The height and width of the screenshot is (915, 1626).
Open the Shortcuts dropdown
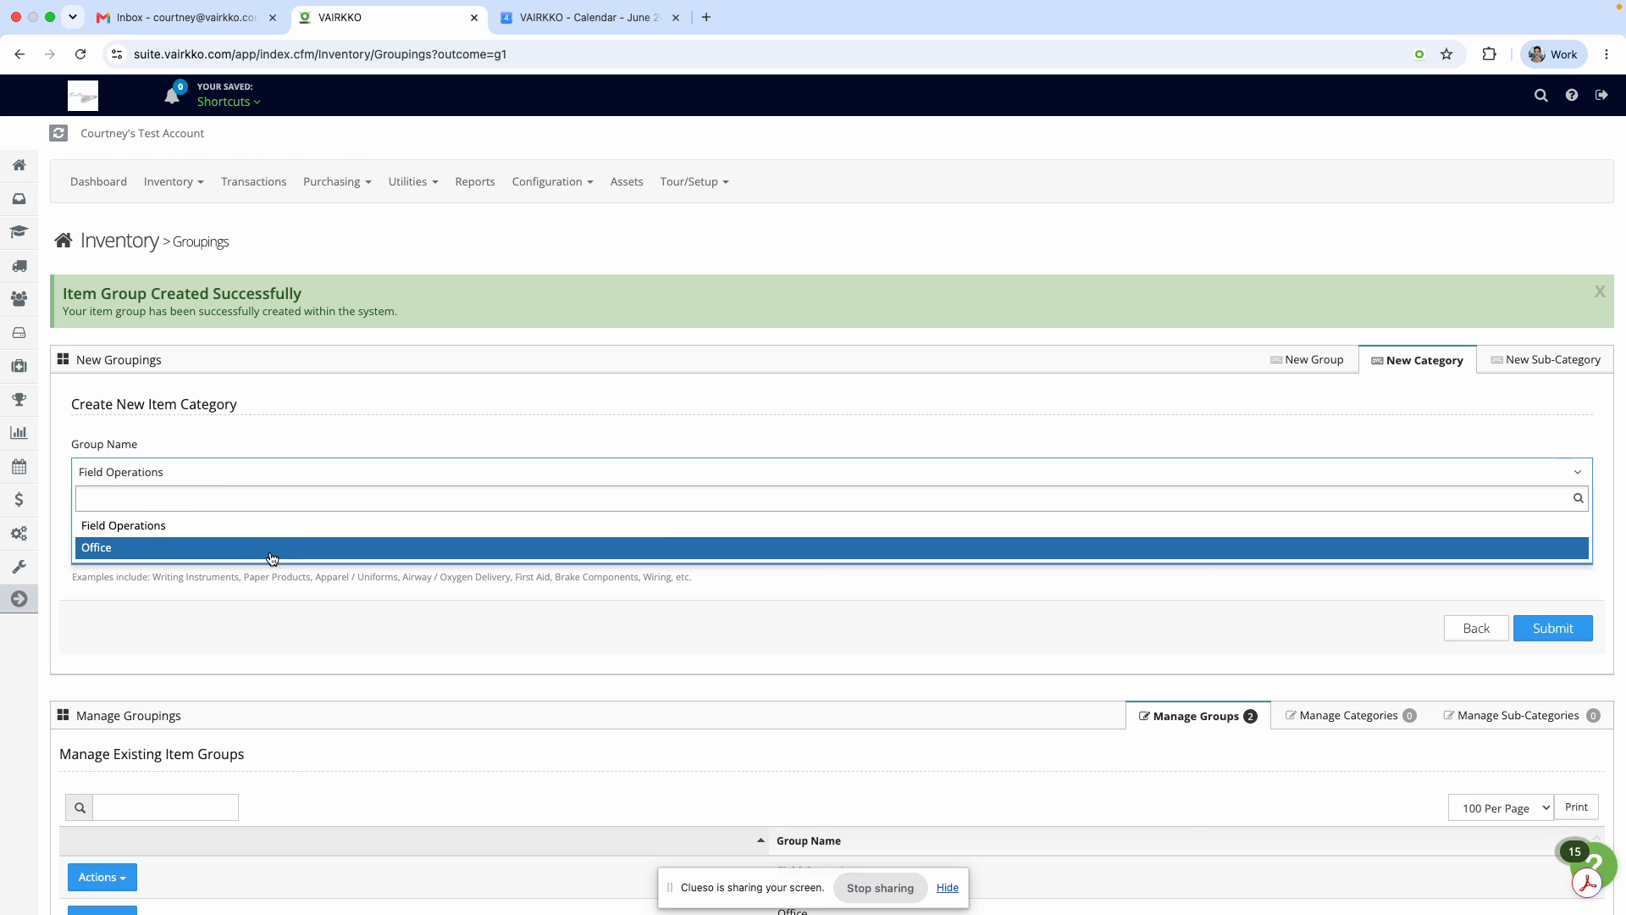click(x=229, y=102)
